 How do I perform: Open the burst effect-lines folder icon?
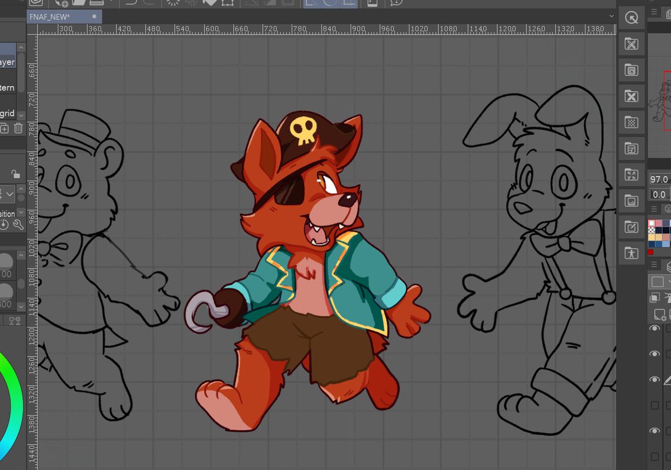pyautogui.click(x=631, y=175)
